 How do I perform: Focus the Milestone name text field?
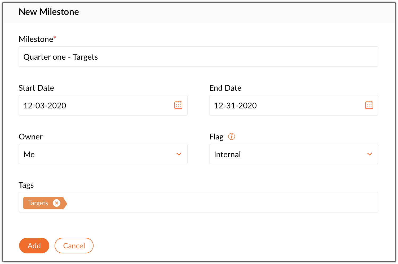pos(198,57)
